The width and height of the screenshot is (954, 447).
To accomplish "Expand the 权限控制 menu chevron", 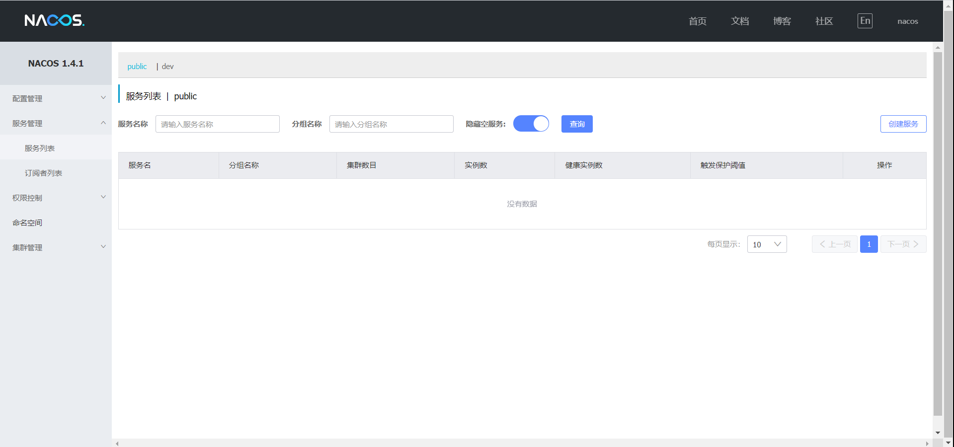I will tap(103, 197).
